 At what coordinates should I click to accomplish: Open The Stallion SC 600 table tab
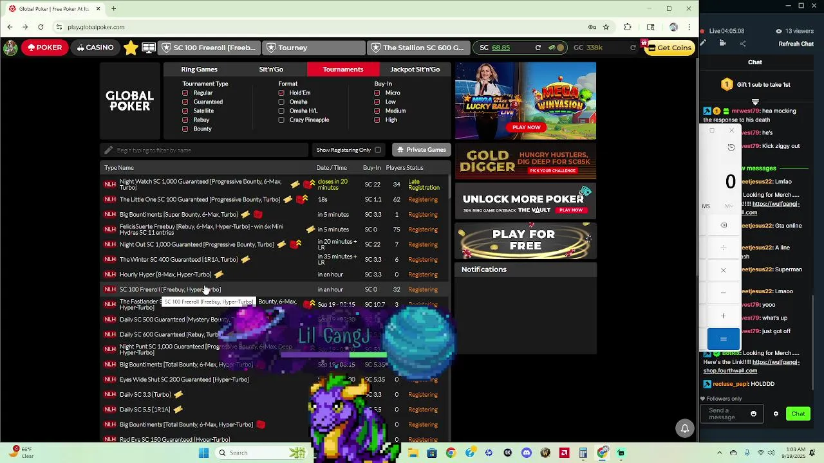coord(418,48)
